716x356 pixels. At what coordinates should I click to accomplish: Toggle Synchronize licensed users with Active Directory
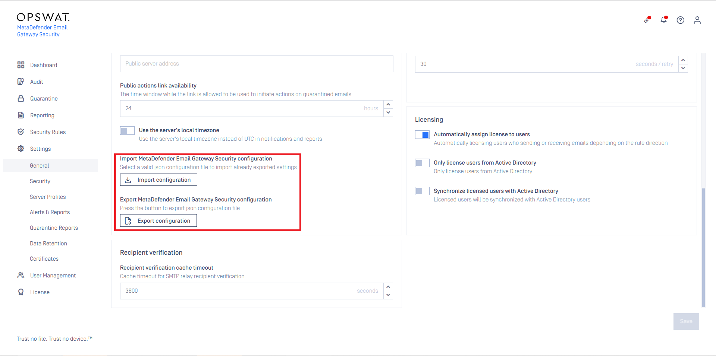422,191
